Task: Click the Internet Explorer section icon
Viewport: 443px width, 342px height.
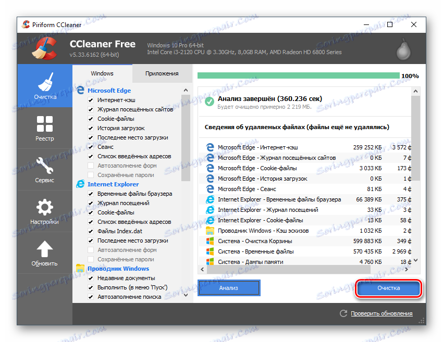Action: tap(81, 184)
